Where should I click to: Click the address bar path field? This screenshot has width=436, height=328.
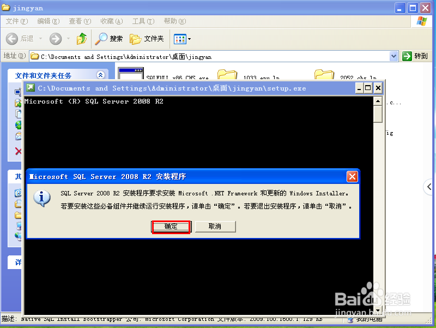[x=214, y=57]
